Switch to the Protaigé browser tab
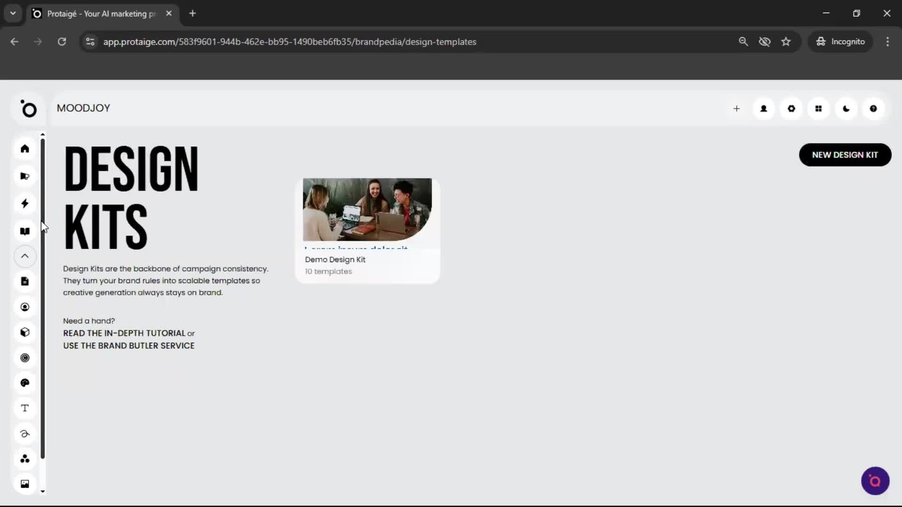 click(94, 14)
